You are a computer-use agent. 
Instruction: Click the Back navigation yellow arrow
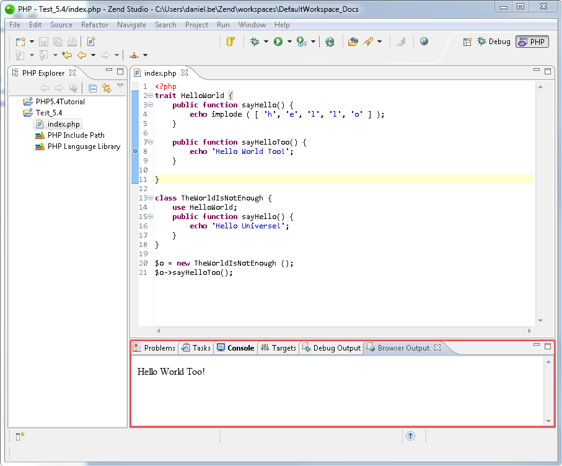[82, 55]
